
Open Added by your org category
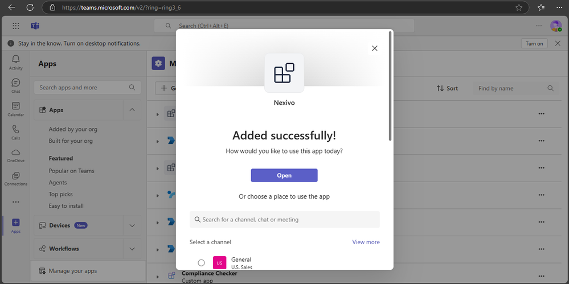73,129
